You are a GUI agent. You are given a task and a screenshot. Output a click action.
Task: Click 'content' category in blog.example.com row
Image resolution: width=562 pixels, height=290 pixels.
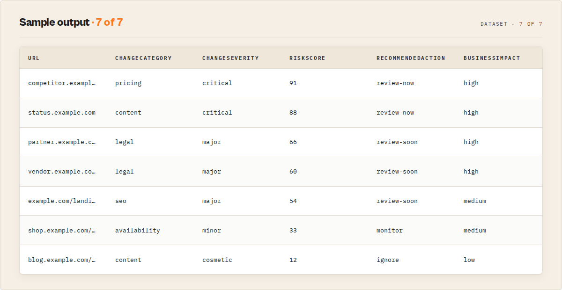(x=128, y=260)
